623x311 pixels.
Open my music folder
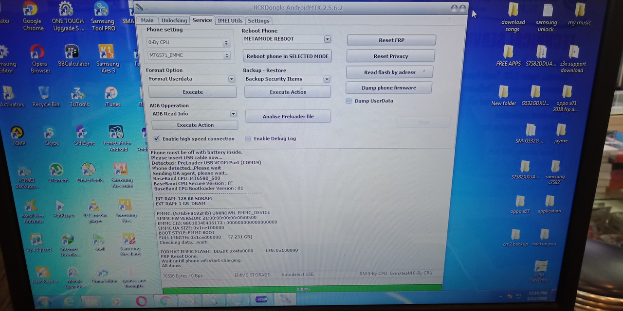click(x=579, y=15)
